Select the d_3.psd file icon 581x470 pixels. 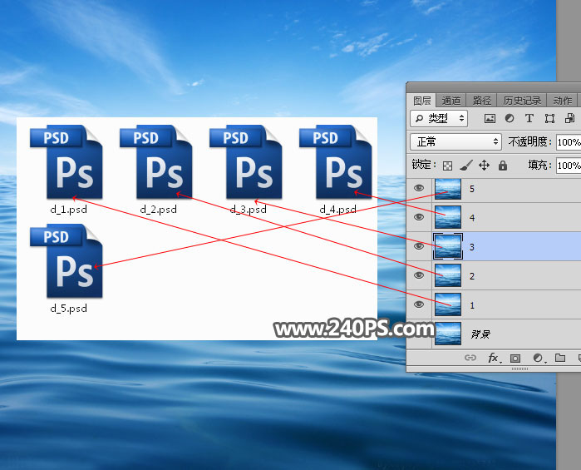[246, 162]
